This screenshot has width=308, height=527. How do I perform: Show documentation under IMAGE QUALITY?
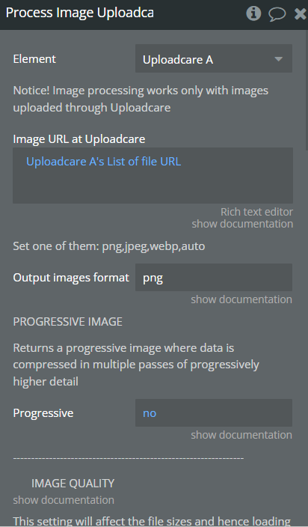coord(64,500)
